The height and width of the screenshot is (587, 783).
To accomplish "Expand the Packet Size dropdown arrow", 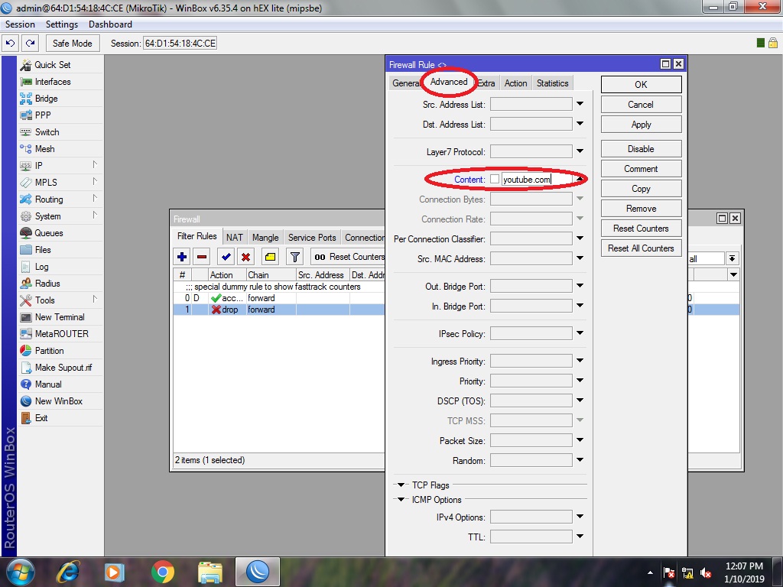I will (x=580, y=440).
